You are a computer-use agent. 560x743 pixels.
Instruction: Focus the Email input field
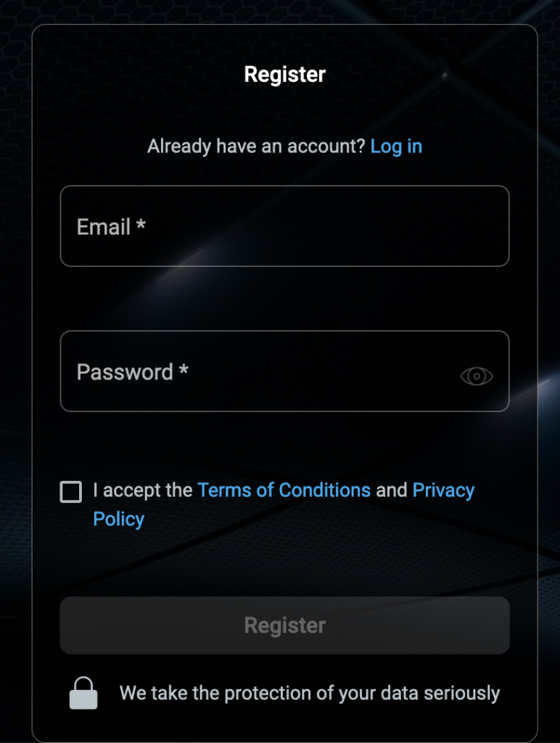click(284, 226)
